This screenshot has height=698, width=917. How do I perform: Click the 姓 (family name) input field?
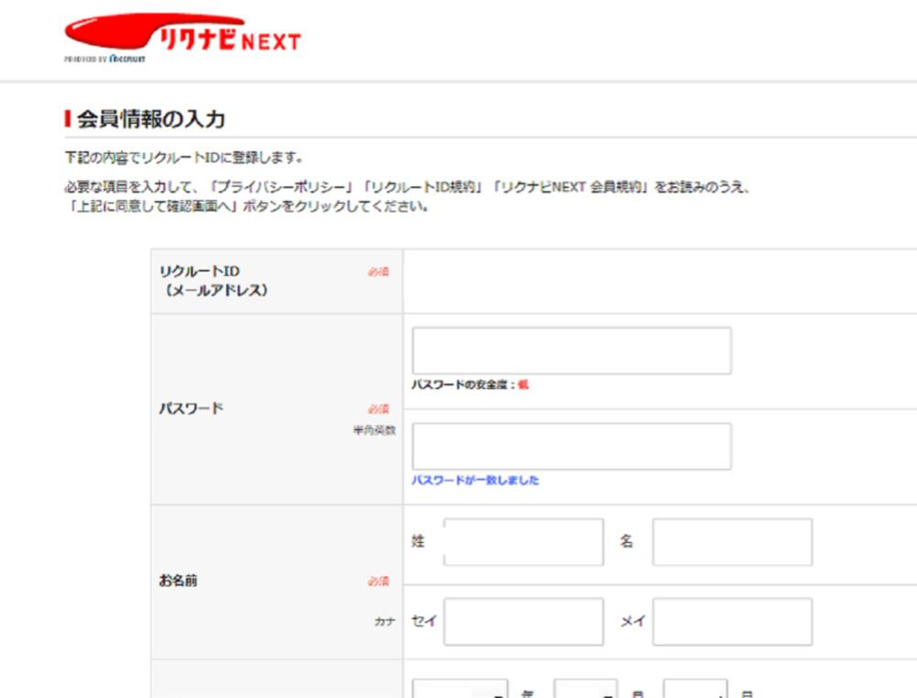[x=524, y=542]
